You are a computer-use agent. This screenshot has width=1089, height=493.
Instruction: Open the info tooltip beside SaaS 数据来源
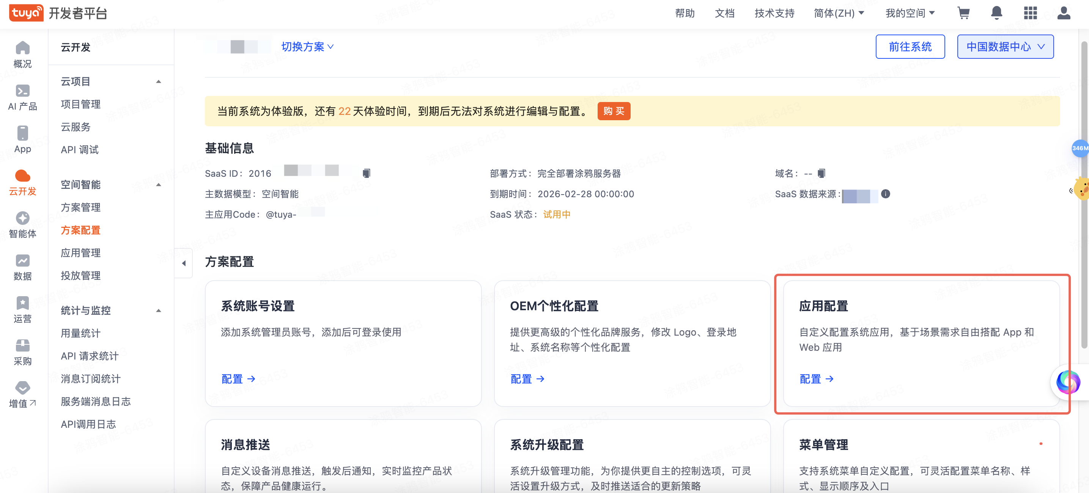tap(886, 194)
